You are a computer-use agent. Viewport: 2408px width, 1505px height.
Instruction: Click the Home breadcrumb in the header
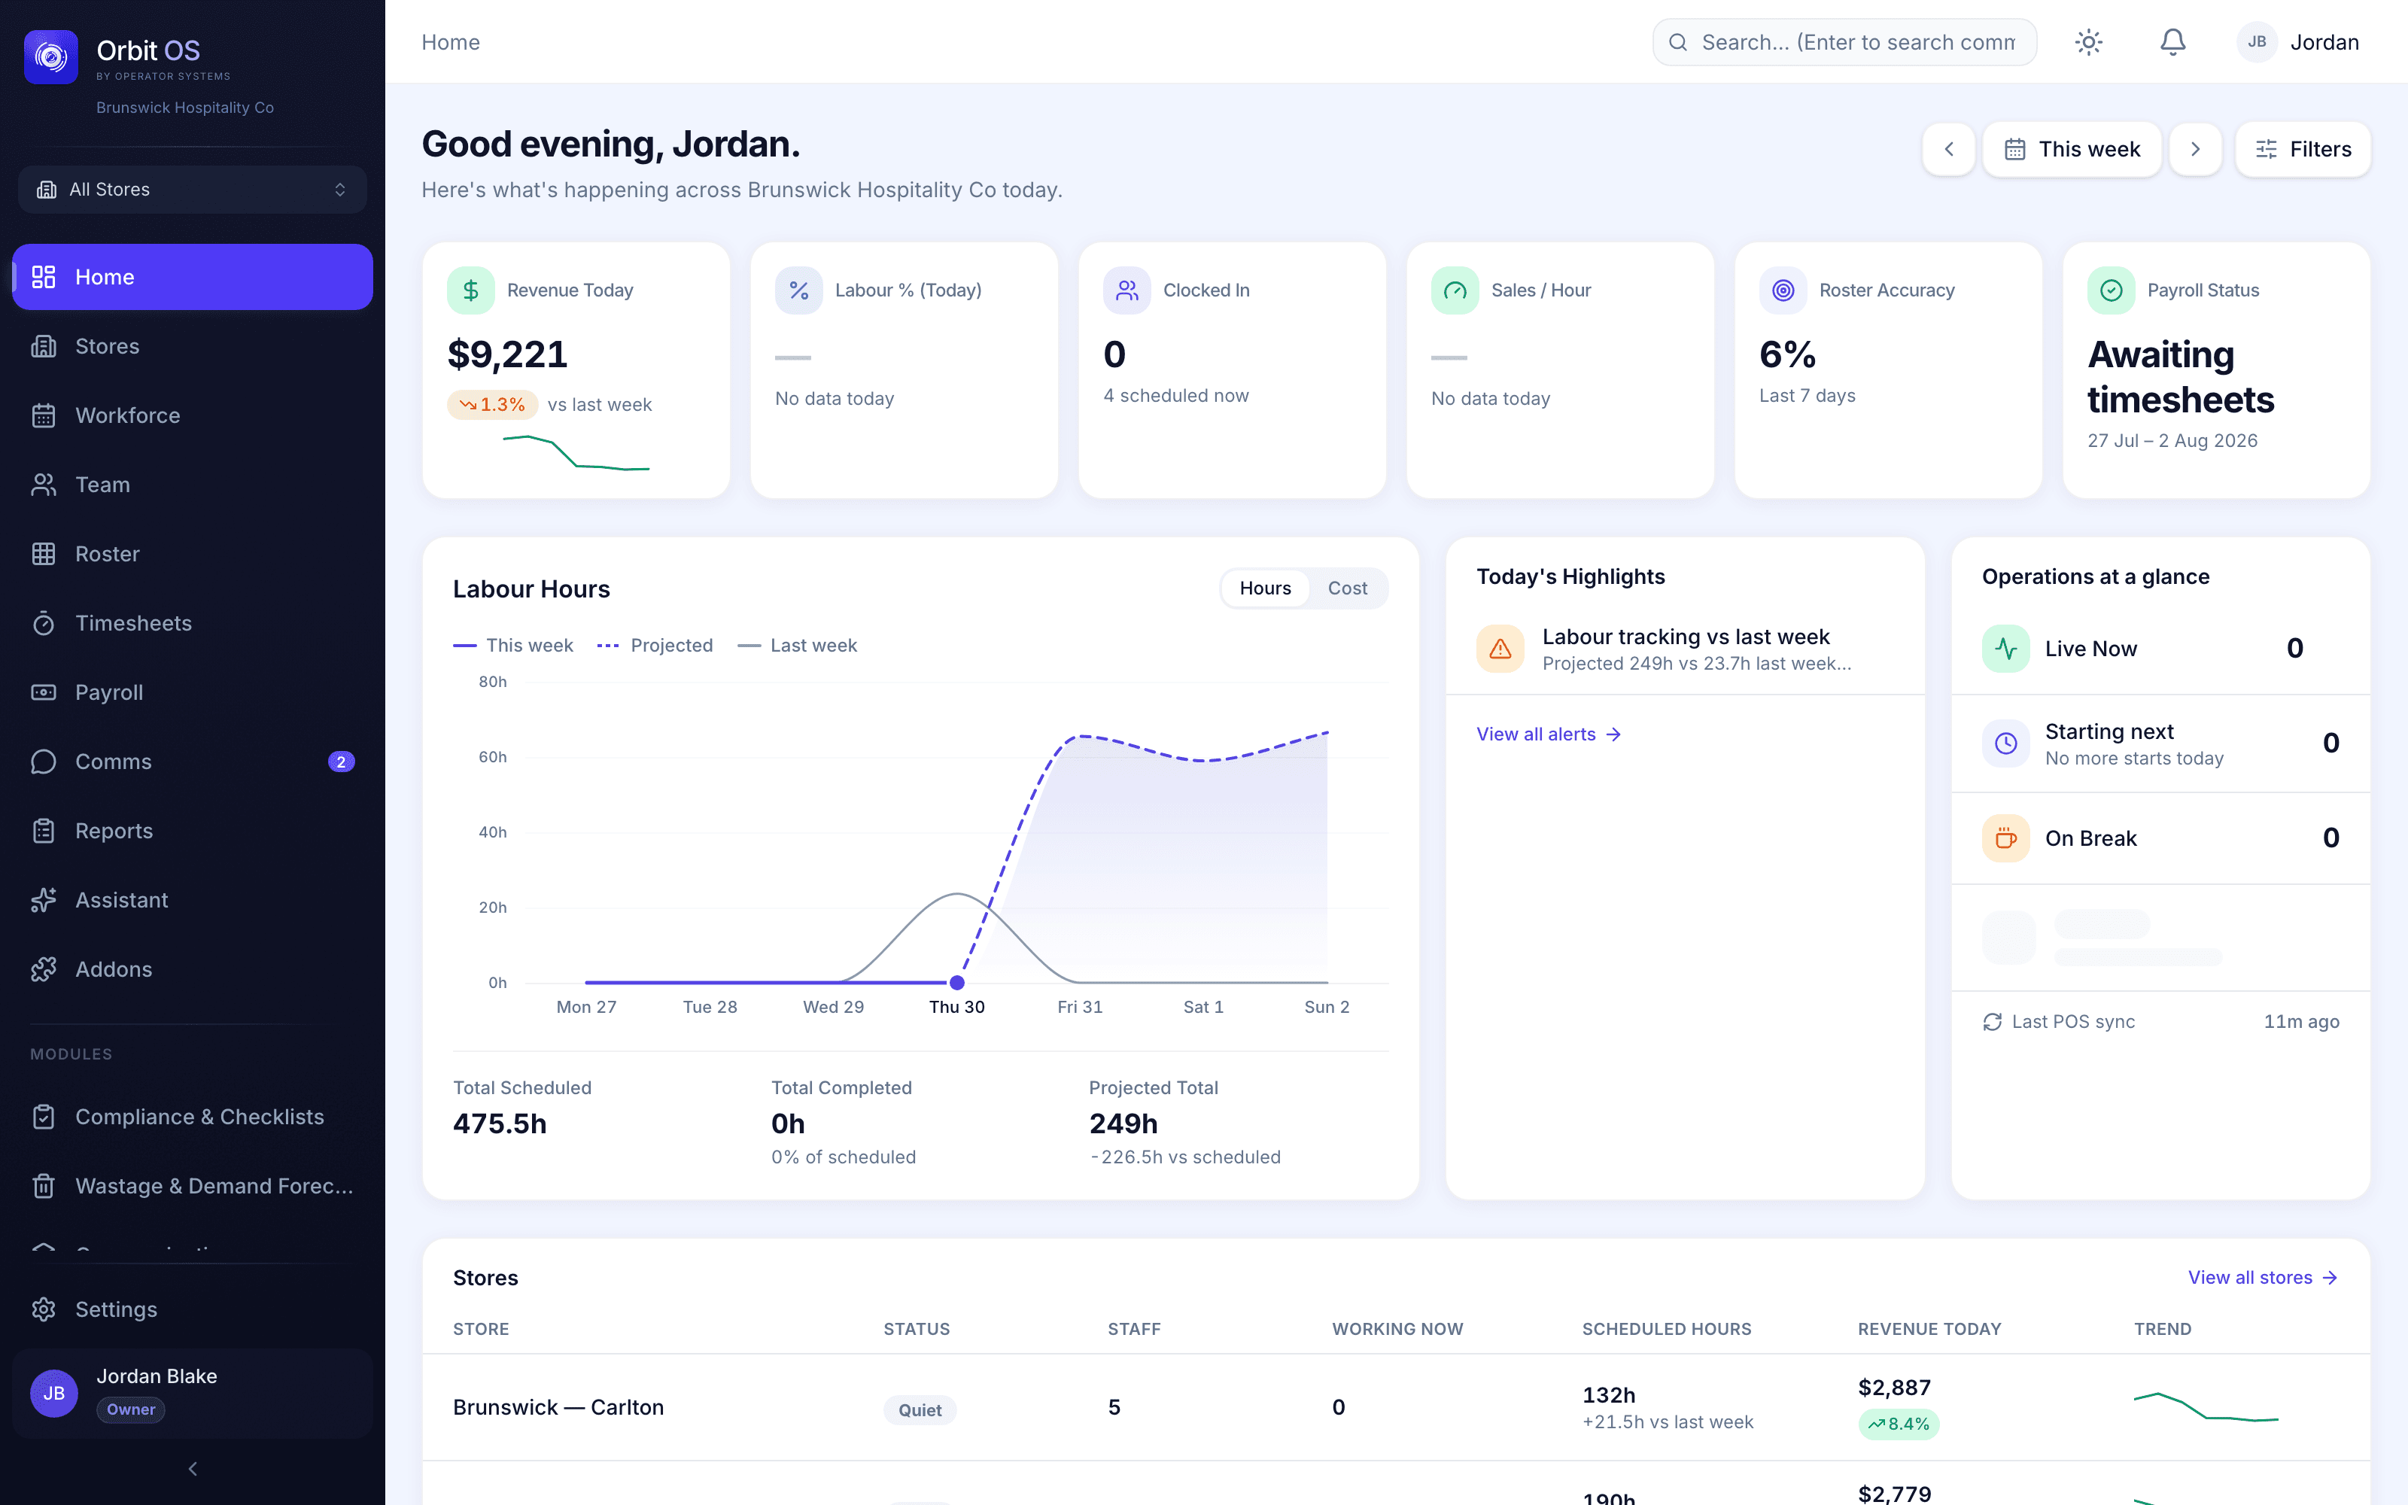451,42
